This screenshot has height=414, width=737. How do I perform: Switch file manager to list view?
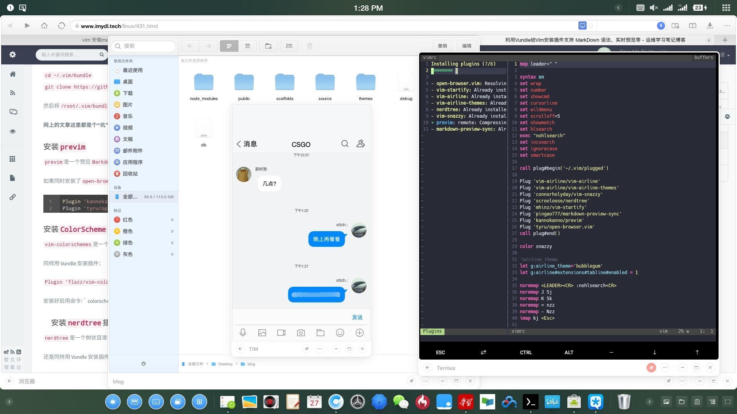(248, 46)
